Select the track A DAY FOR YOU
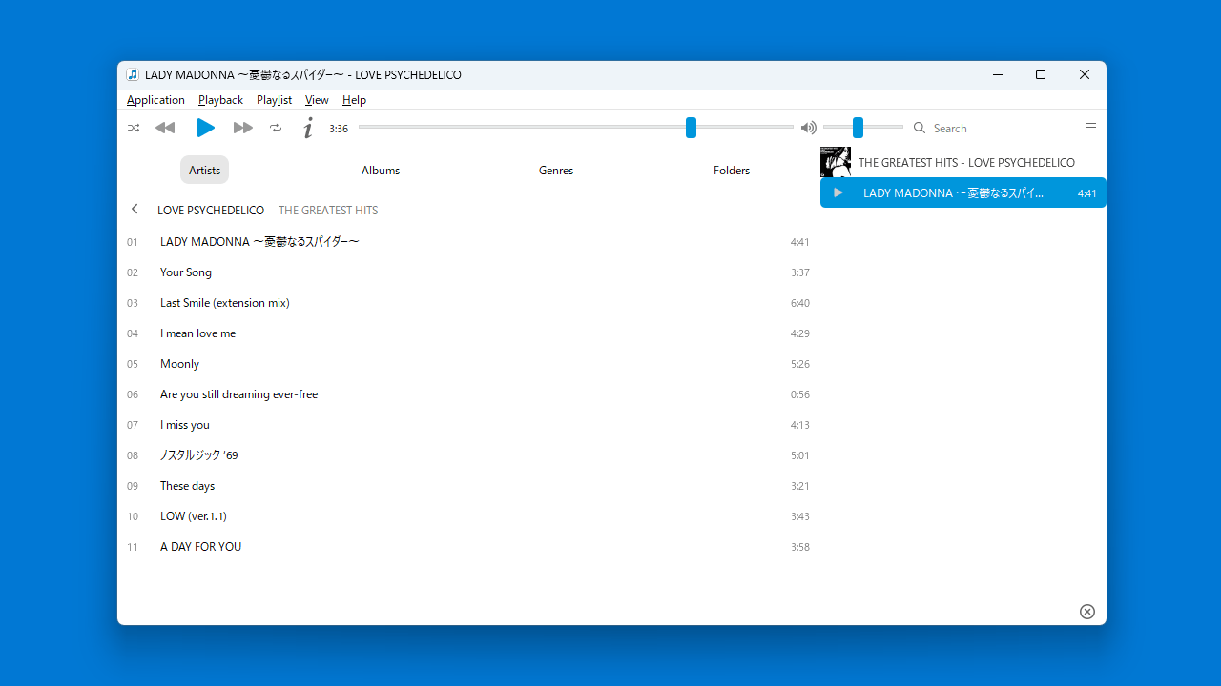The height and width of the screenshot is (686, 1221). click(x=468, y=547)
